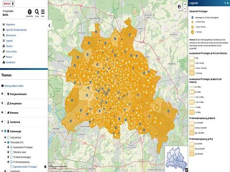This screenshot has width=230, height=172.
Task: Toggle the Biomasse checkbox
Action: [x=5, y=112]
